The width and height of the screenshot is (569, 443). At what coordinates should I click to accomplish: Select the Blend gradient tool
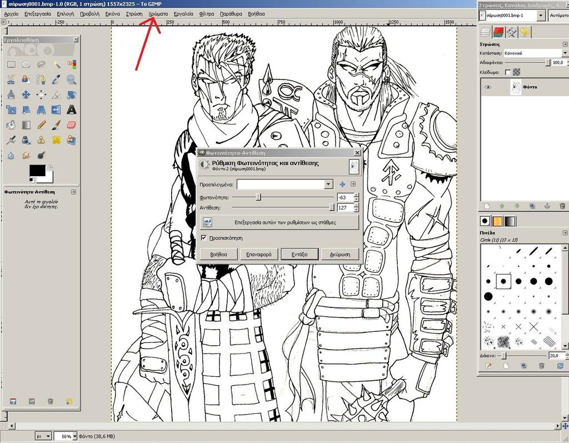26,125
